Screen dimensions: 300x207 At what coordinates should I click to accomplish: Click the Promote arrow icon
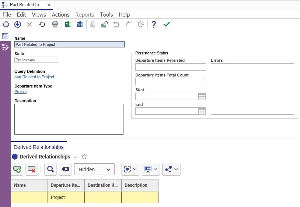point(129,24)
